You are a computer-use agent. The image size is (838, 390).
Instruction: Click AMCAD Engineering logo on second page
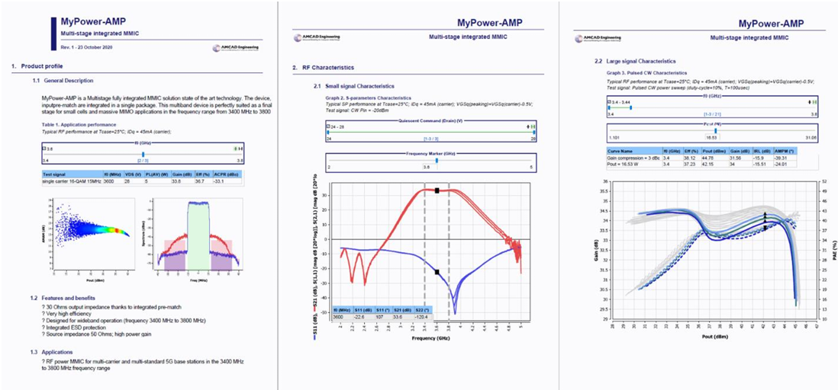pos(317,37)
